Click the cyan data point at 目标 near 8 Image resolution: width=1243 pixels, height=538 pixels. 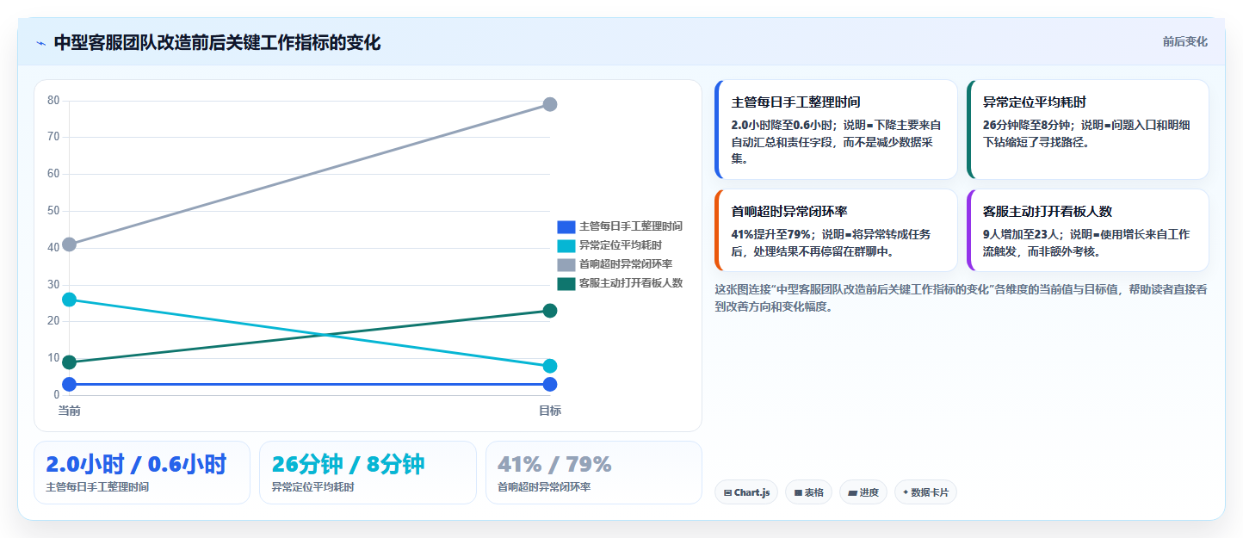click(549, 366)
